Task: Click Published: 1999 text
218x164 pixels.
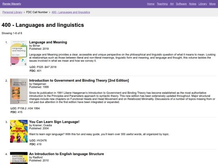Action: [x=39, y=87]
